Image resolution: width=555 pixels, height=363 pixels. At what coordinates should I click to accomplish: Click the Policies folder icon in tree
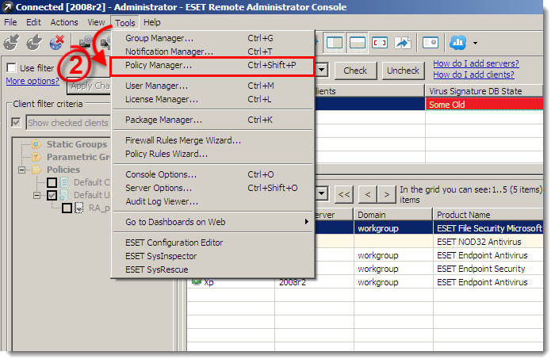(36, 170)
